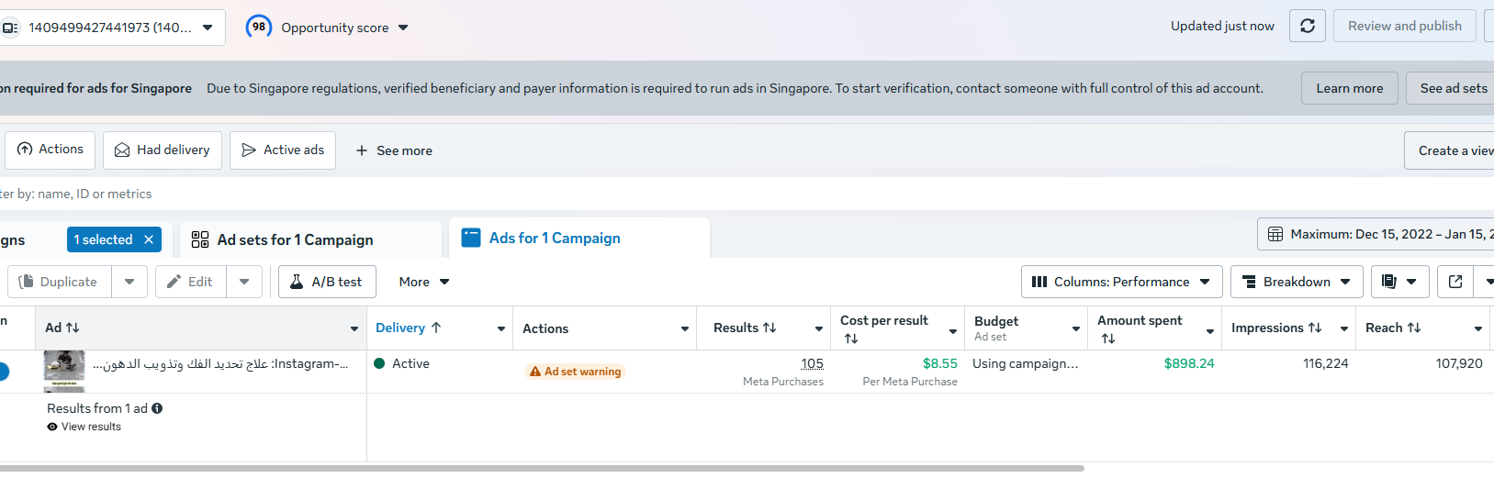Switch to Ad sets for 1 Campaign tab
The image size is (1494, 478).
click(x=295, y=239)
